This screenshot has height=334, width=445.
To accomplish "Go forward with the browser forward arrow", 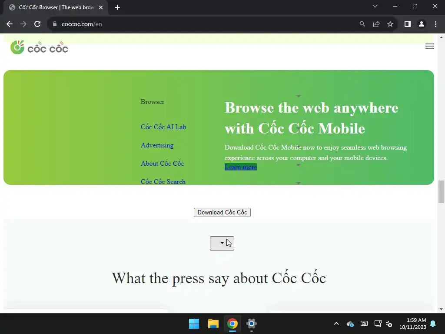I will click(23, 24).
